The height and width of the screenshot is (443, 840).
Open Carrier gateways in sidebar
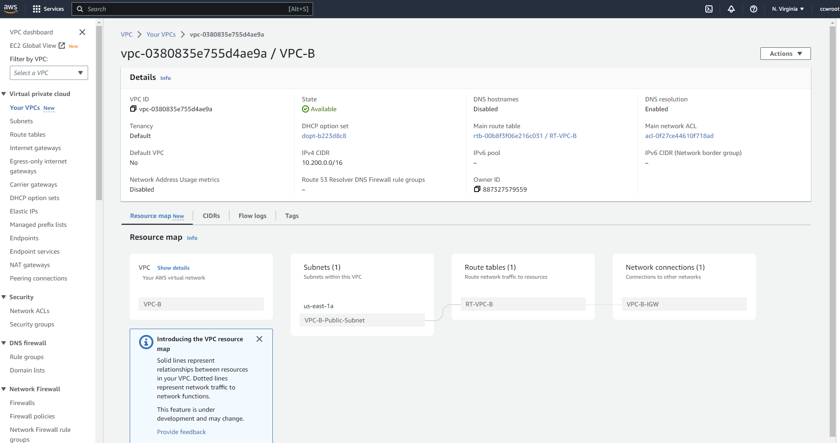click(x=34, y=184)
